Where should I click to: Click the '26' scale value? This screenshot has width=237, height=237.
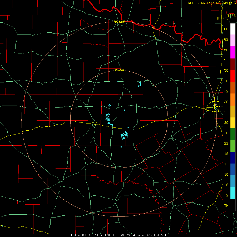click(x=226, y=133)
